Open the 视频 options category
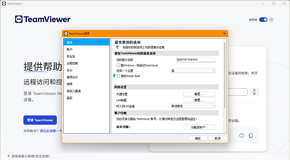 [87, 84]
